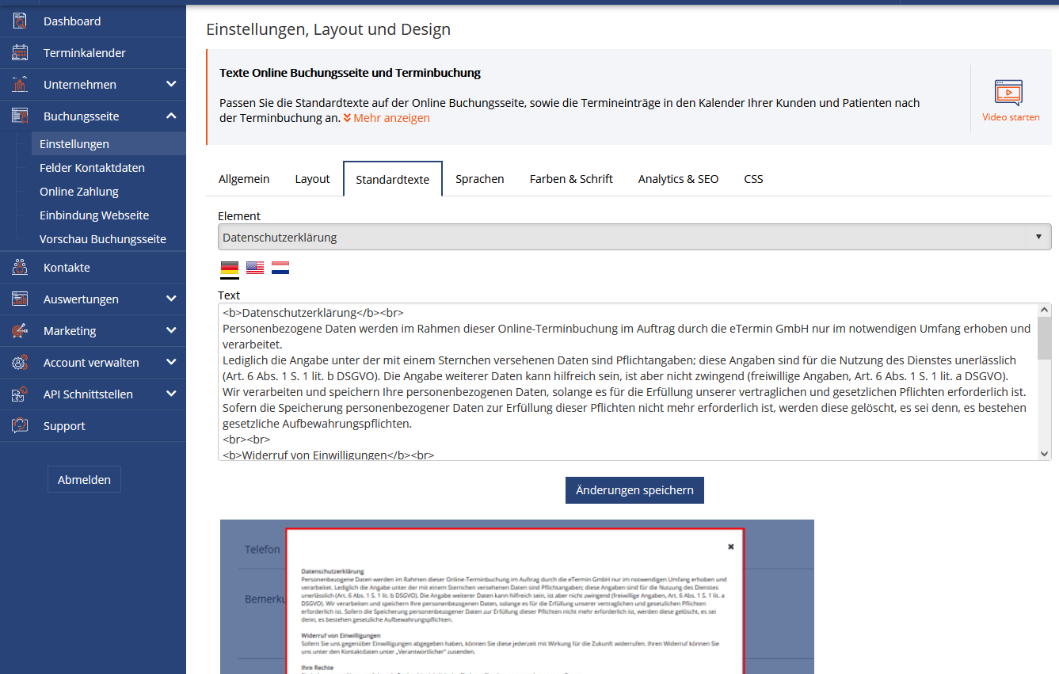Select the Dutch flag language
The height and width of the screenshot is (674, 1059).
(x=280, y=268)
